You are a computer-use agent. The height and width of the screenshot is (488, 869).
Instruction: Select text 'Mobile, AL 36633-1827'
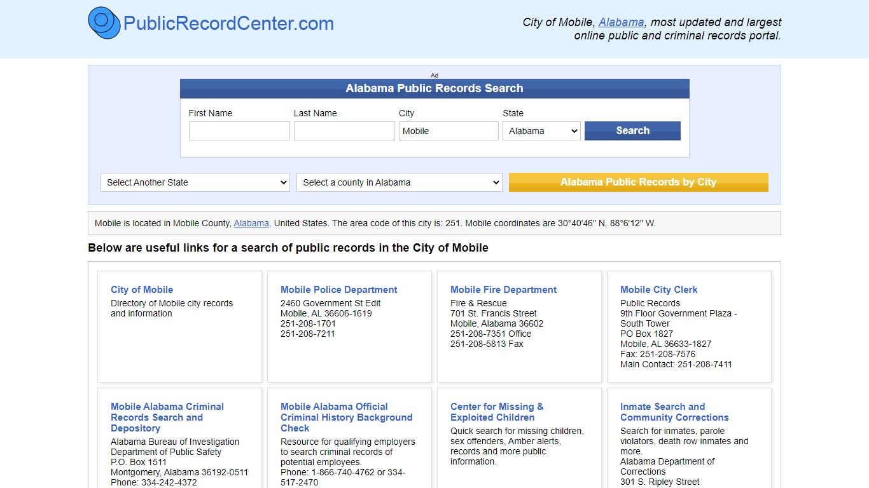(x=666, y=344)
